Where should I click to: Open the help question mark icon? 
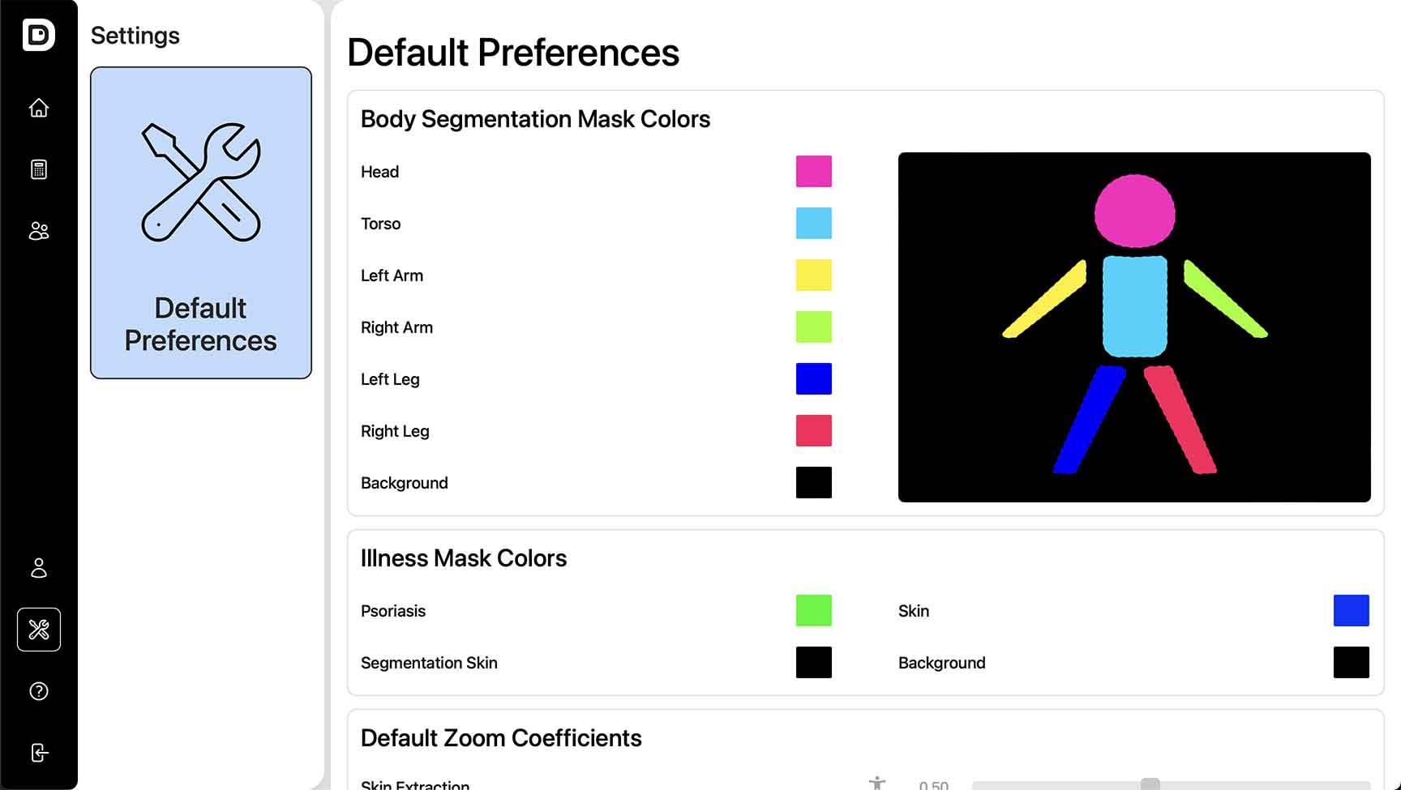[39, 691]
